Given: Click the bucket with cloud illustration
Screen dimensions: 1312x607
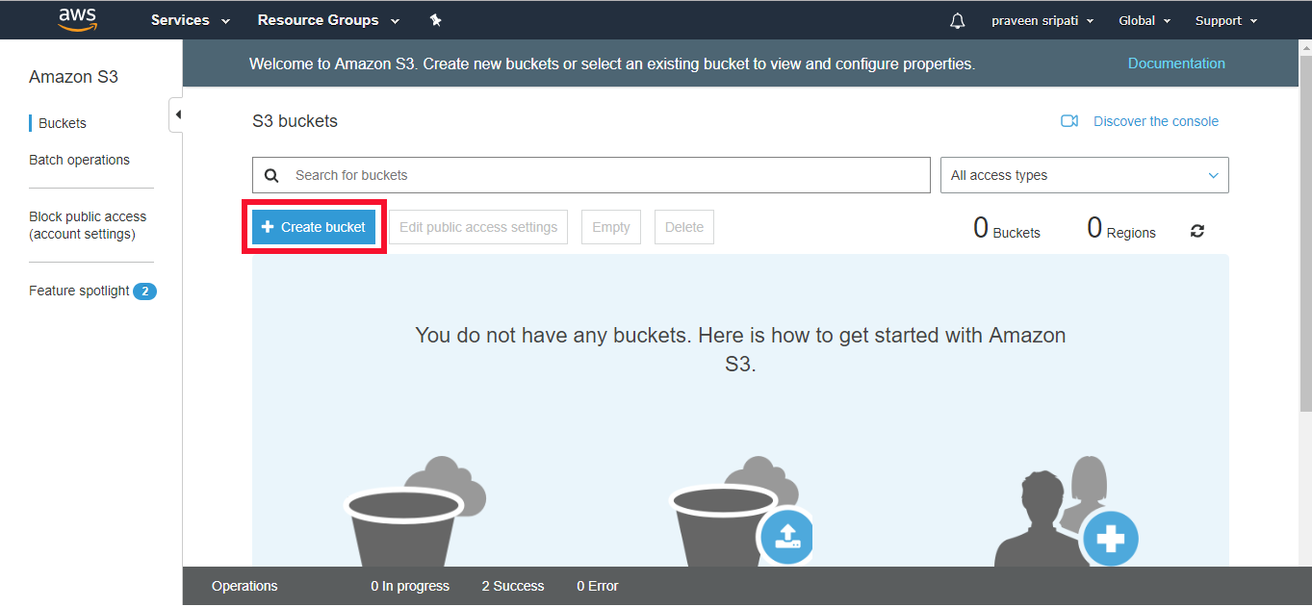Looking at the screenshot, I should click(415, 510).
